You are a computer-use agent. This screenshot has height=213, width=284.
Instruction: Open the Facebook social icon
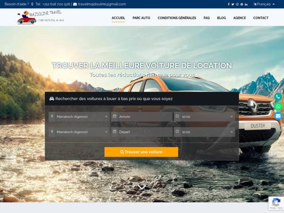pos(229,4)
